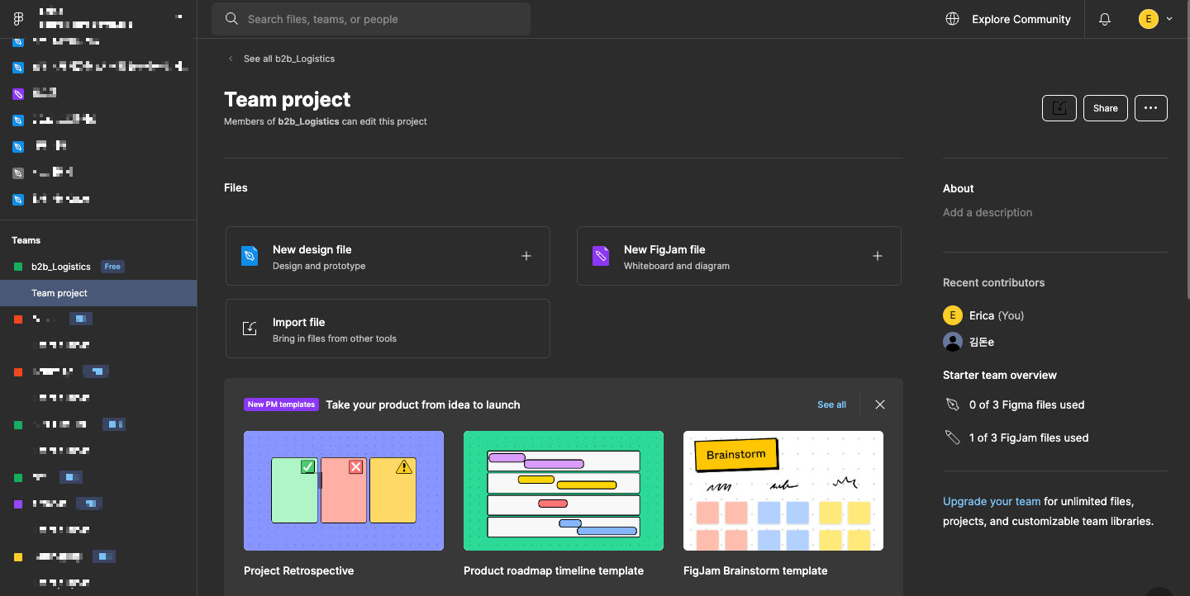1190x596 pixels.
Task: Click the yellow team square in sidebar
Action: click(x=18, y=557)
